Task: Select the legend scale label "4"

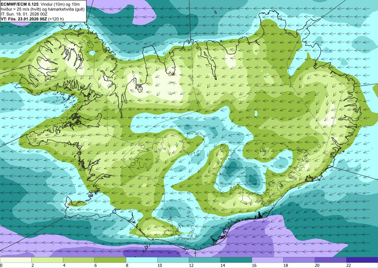Action: click(x=64, y=265)
